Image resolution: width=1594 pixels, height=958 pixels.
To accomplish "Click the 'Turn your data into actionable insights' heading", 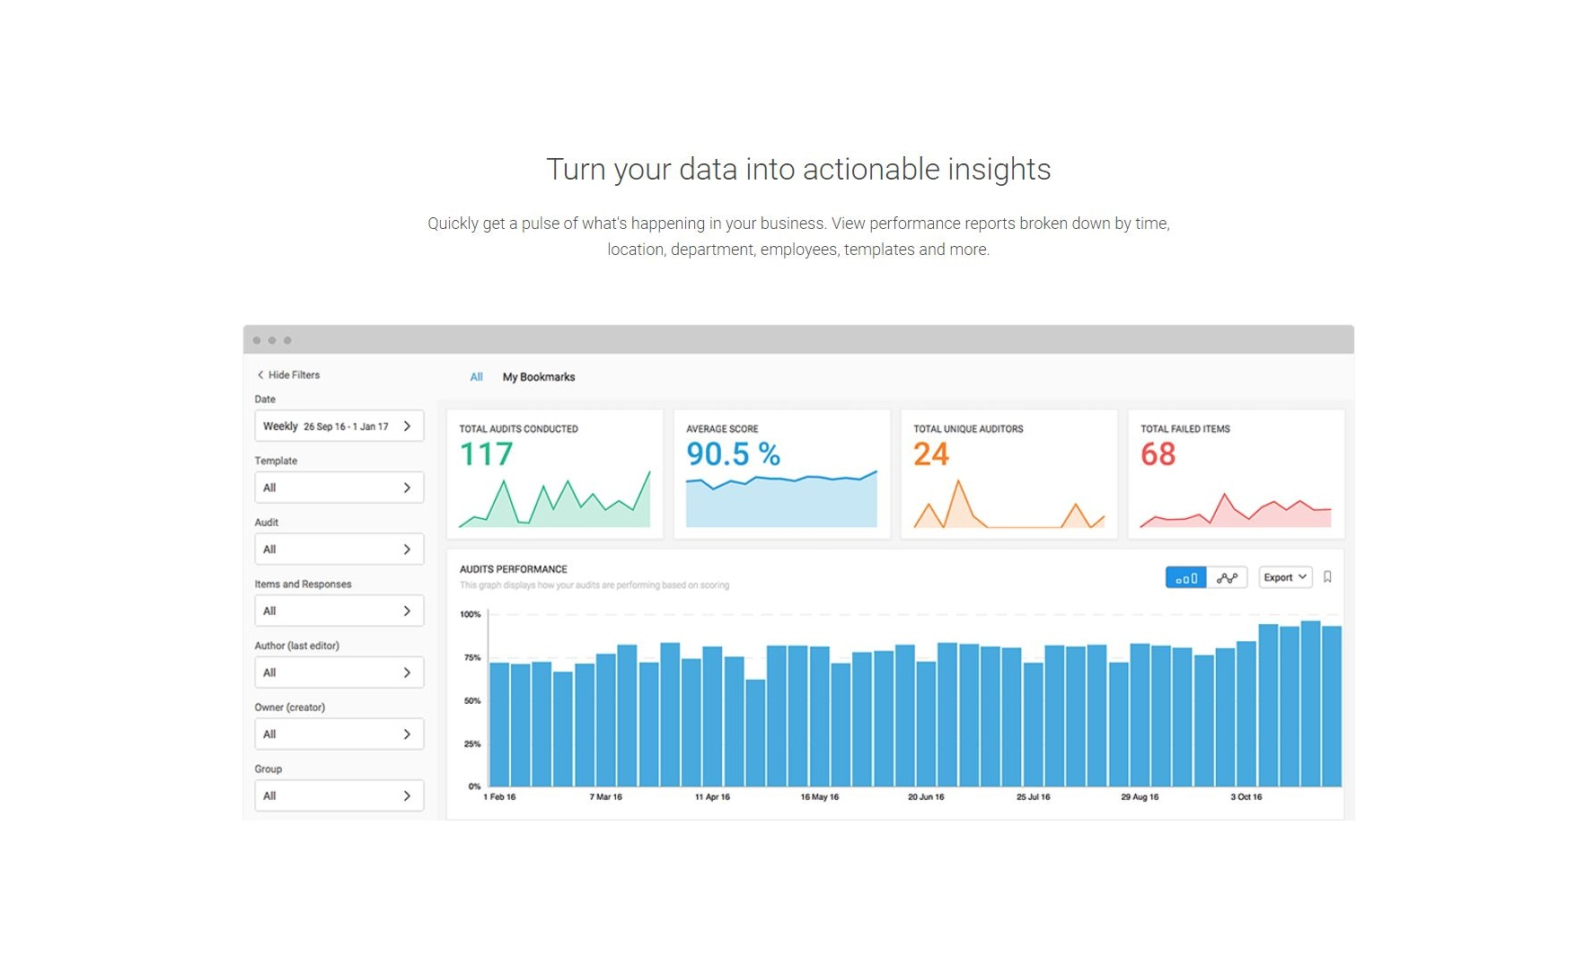I will (x=798, y=170).
